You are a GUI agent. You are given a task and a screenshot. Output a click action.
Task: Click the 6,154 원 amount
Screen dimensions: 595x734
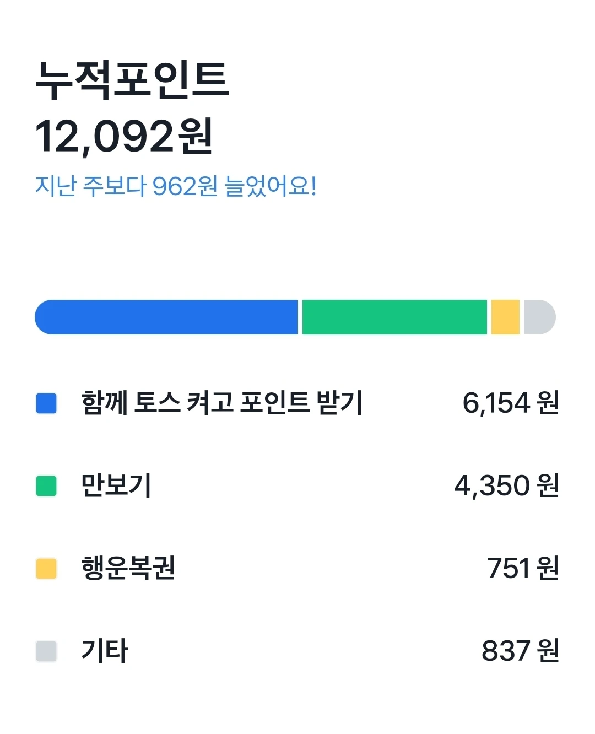[x=510, y=403]
